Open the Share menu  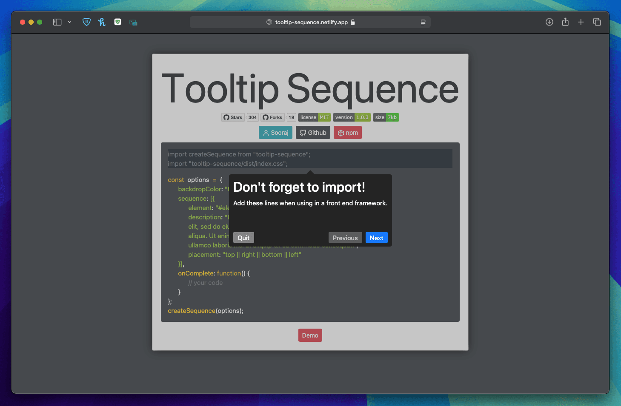coord(565,22)
